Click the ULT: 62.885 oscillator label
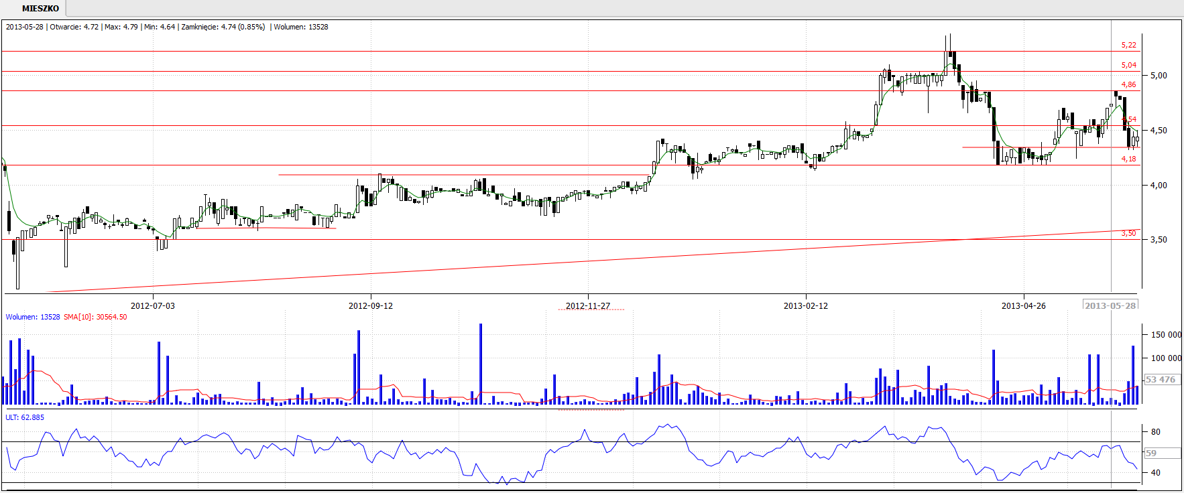The width and height of the screenshot is (1184, 493). (25, 417)
